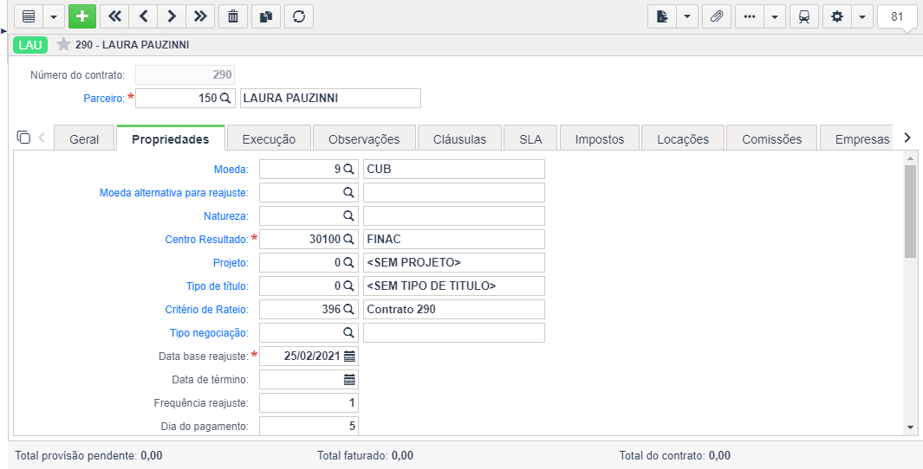Viewport: 923px width, 469px height.
Task: Open Tipo negociação lookup magnifier
Action: (x=348, y=332)
